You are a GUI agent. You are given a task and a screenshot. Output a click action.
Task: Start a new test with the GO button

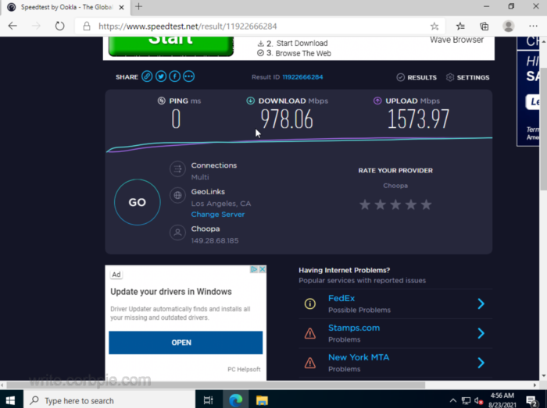tap(137, 202)
